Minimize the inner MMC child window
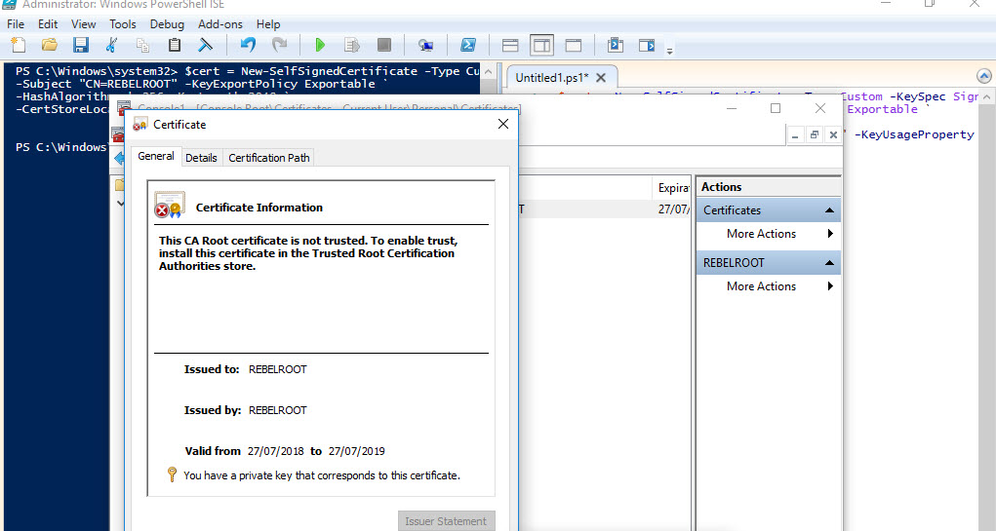996x531 pixels. coord(795,135)
